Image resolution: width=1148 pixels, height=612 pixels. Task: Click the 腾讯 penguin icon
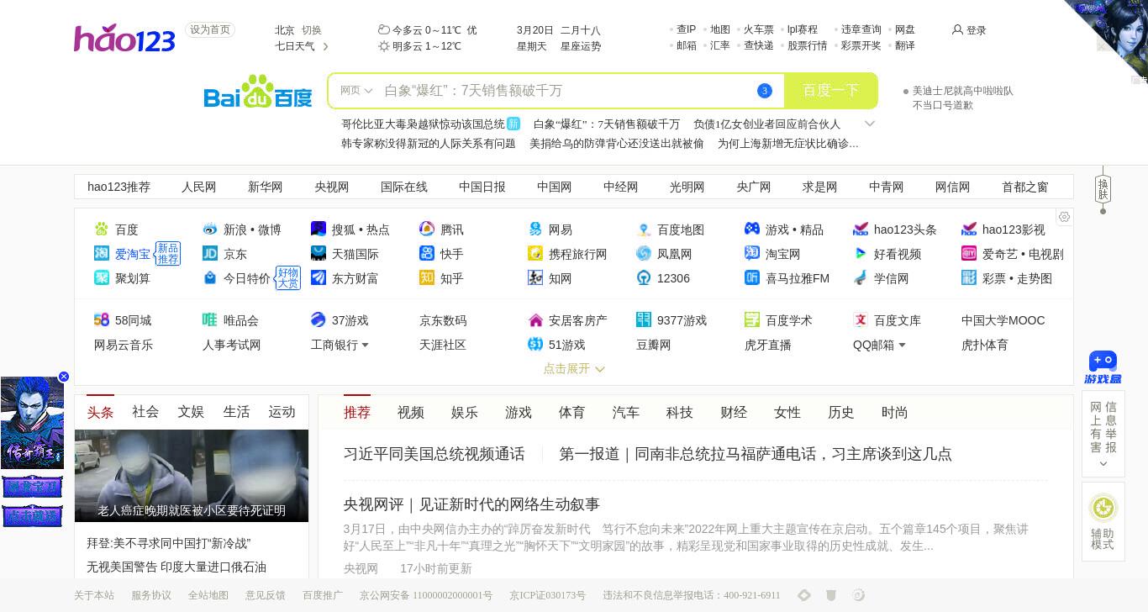427,229
